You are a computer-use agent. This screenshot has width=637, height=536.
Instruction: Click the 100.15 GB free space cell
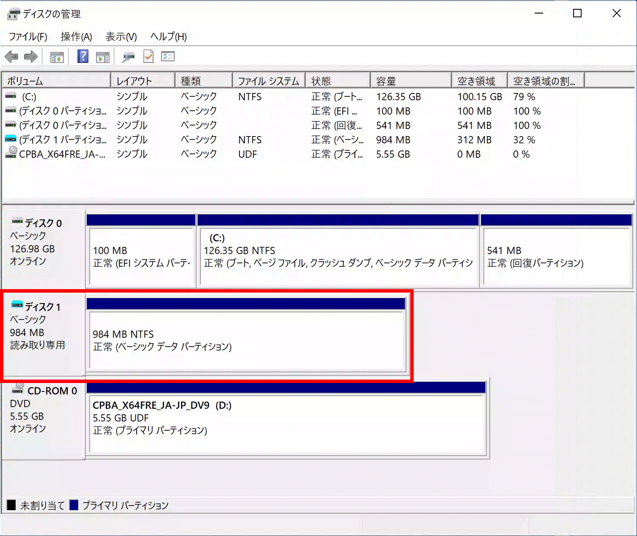[x=480, y=97]
